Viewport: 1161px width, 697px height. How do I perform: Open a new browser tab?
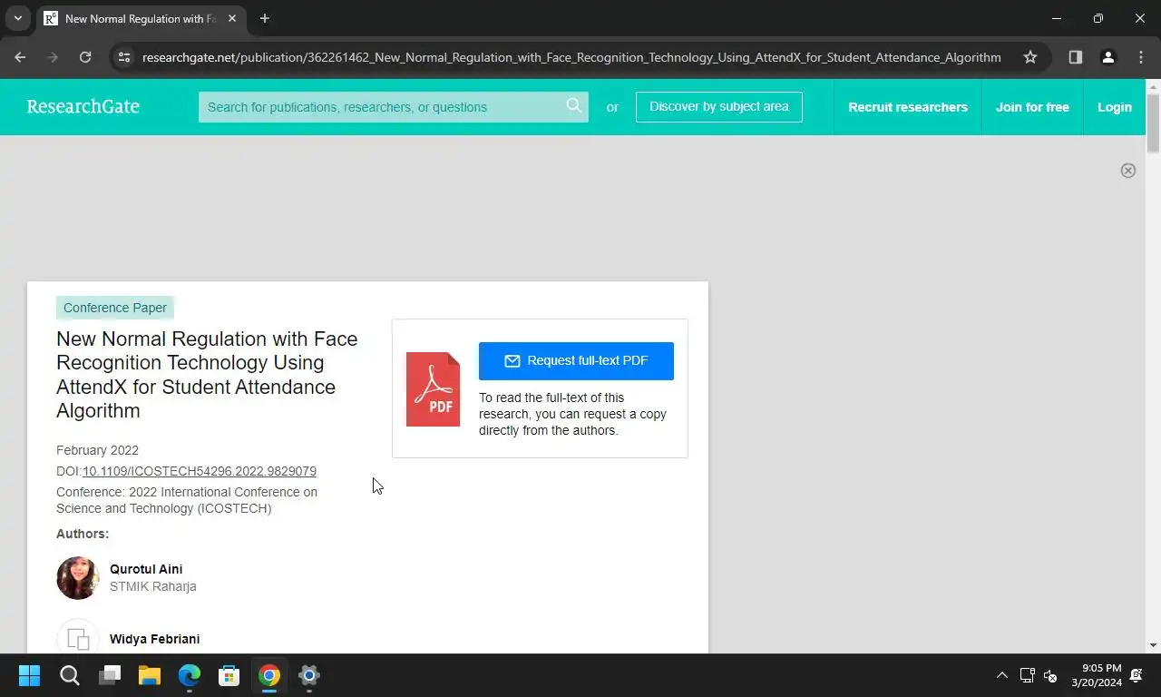click(x=265, y=18)
